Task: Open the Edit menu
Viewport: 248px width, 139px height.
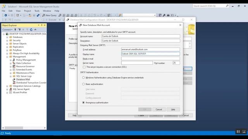Action: (x=10, y=11)
